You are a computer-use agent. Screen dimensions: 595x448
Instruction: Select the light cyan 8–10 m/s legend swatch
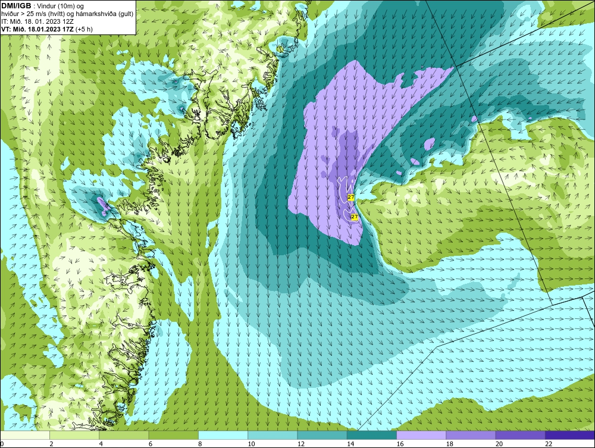(x=223, y=435)
